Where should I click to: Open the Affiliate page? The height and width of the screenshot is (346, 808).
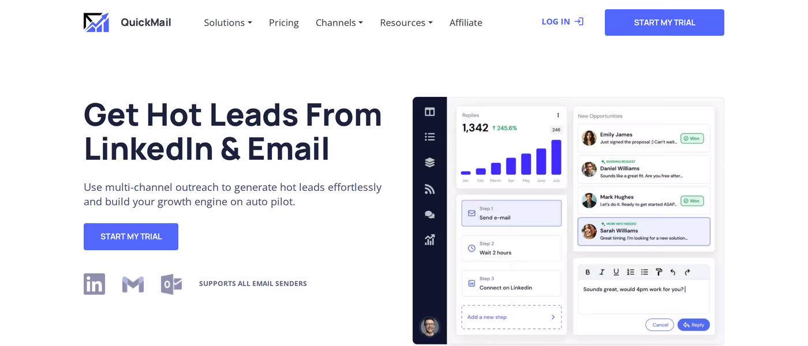[466, 22]
